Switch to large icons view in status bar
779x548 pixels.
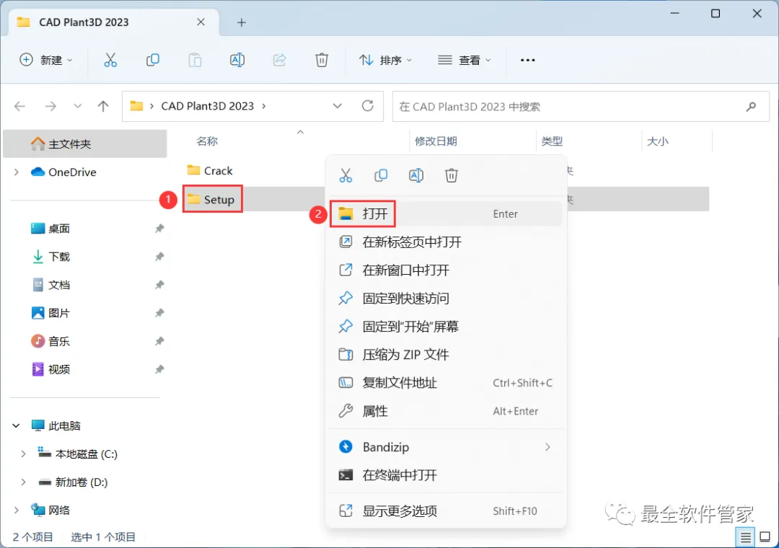point(765,537)
